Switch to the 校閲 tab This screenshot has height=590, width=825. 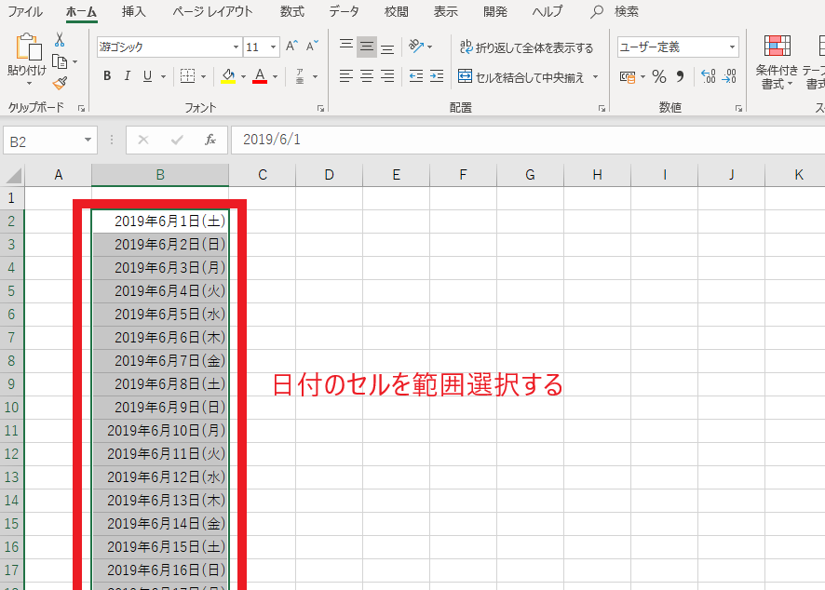coord(396,11)
